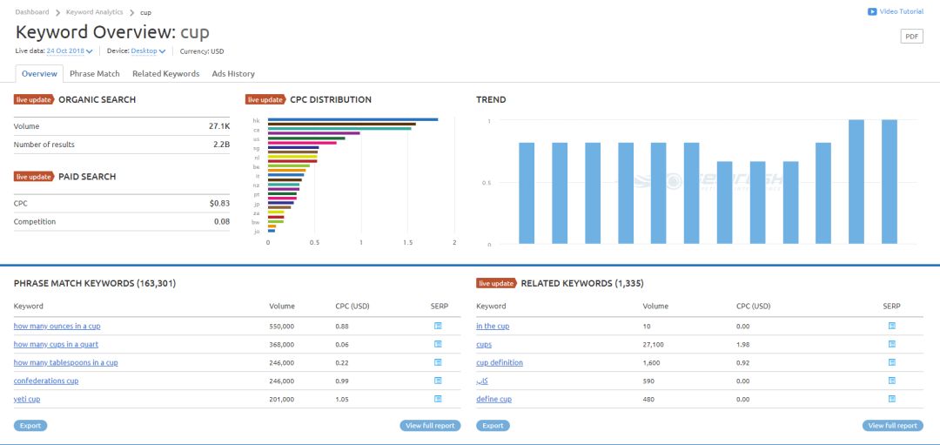Viewport: 940px width, 445px height.
Task: Open SERP icon for 'define cup' keyword
Action: click(x=892, y=399)
